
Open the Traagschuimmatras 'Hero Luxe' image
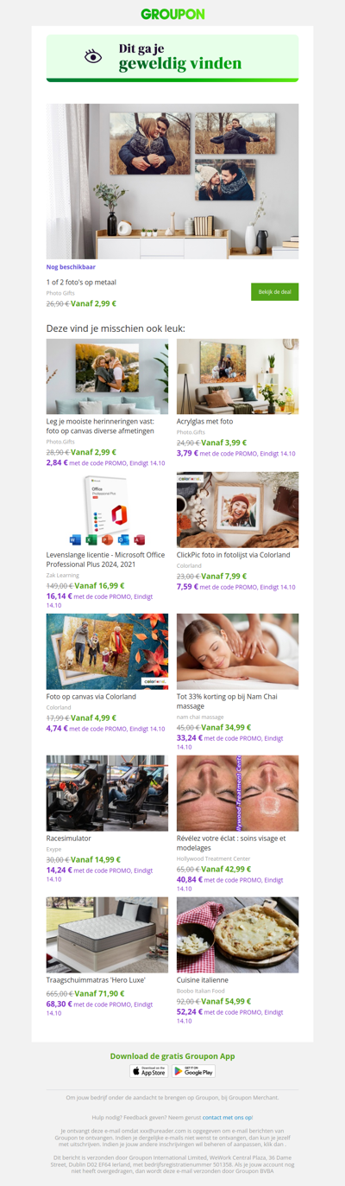107,935
